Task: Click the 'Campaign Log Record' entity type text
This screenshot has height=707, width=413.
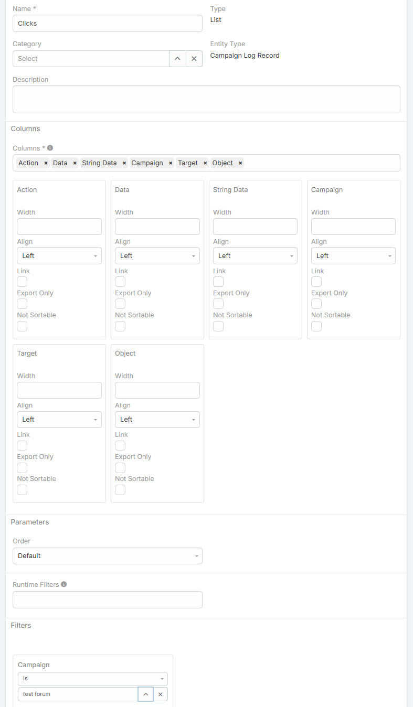Action: point(245,56)
